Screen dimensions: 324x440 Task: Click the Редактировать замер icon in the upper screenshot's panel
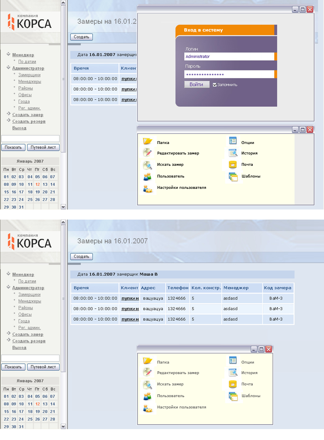[147, 152]
